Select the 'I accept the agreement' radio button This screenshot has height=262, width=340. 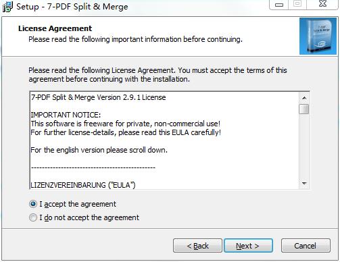pyautogui.click(x=33, y=204)
